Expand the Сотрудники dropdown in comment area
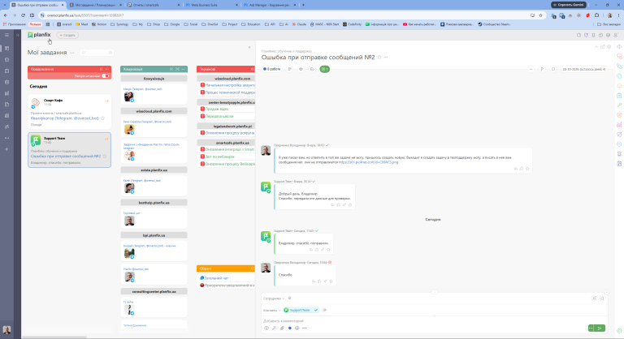Image resolution: width=624 pixels, height=339 pixels. click(x=274, y=298)
